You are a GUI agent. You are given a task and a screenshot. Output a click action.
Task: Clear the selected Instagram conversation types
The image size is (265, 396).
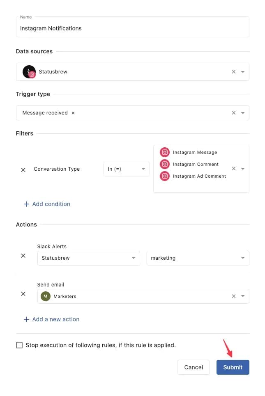(x=233, y=168)
